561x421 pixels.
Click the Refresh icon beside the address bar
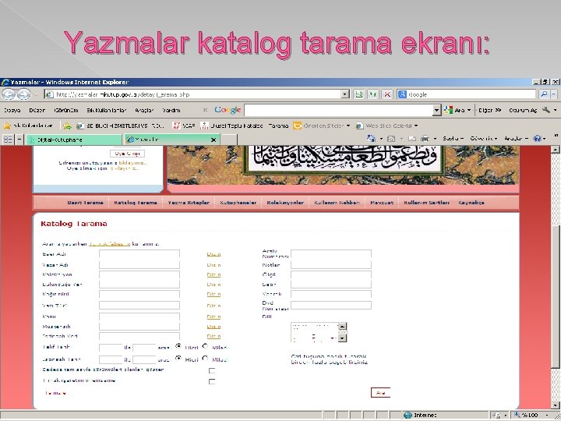372,94
